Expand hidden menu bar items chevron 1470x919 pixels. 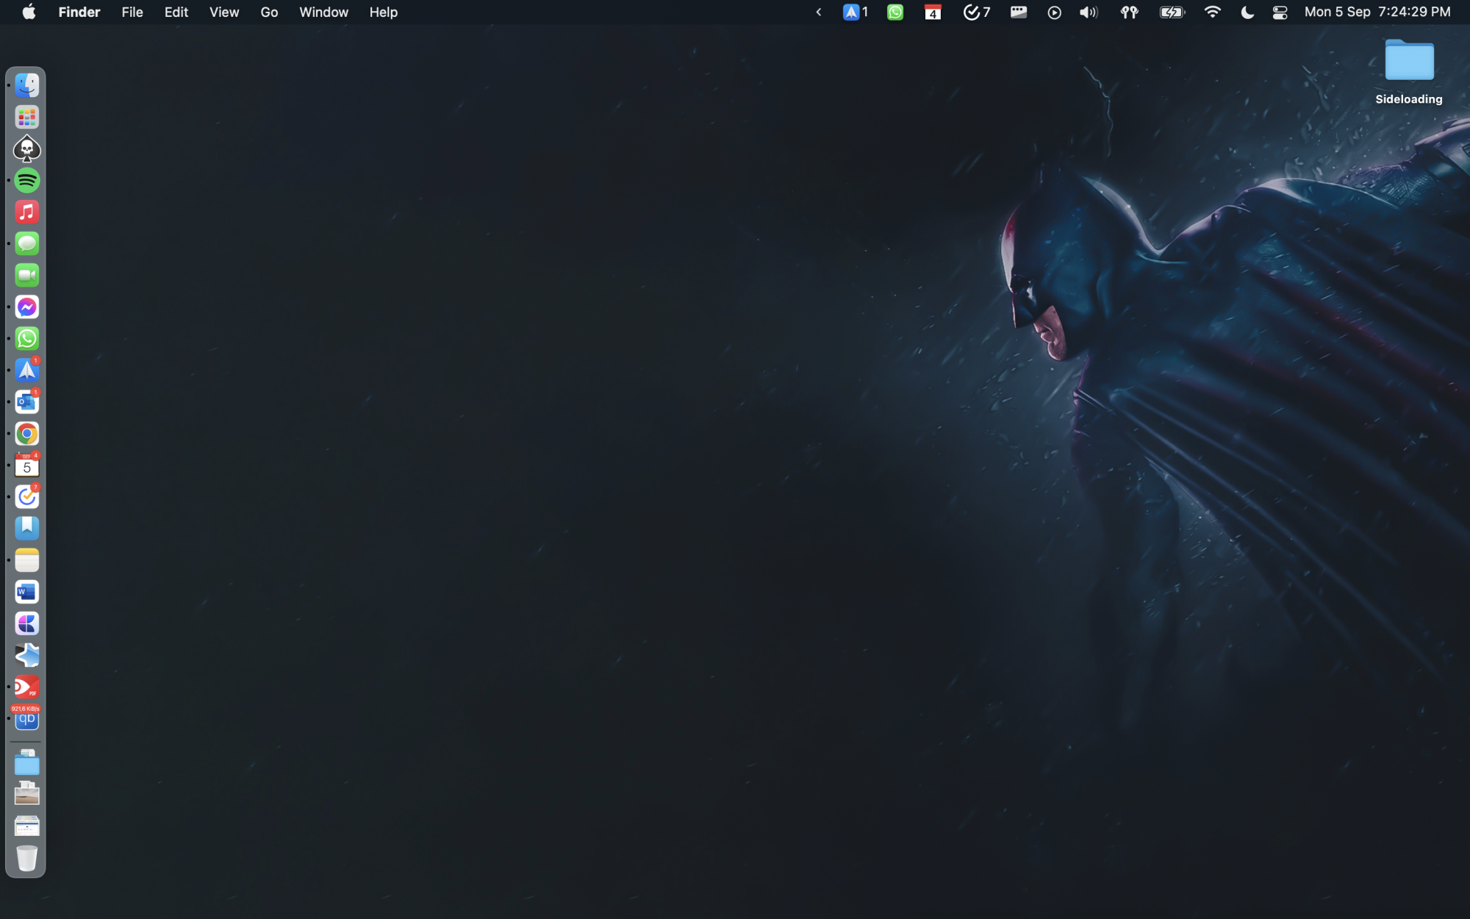click(x=818, y=12)
